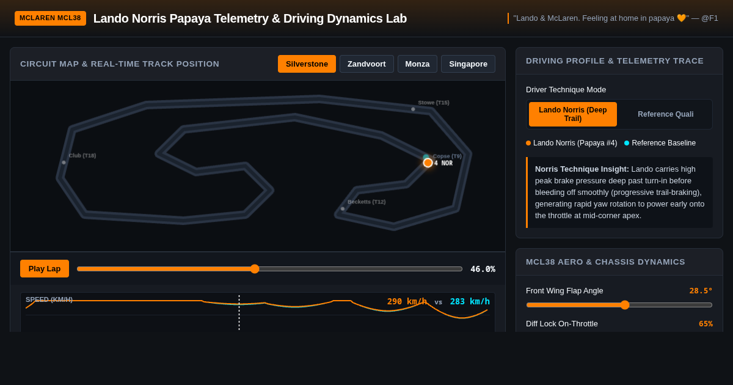Image resolution: width=733 pixels, height=385 pixels.
Task: Click the Norris Technique Insight text box
Action: pos(619,193)
